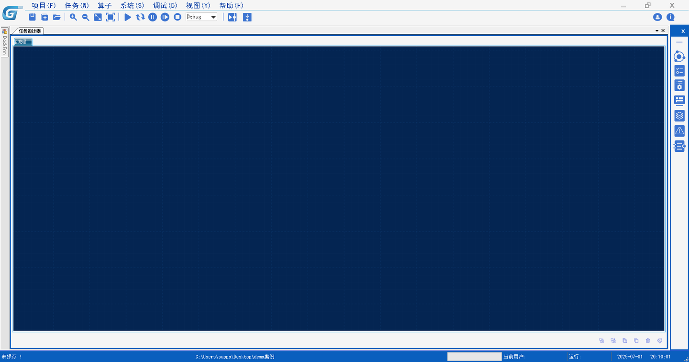The image size is (689, 362).
Task: Click the gray progress bar in status bar
Action: [474, 357]
